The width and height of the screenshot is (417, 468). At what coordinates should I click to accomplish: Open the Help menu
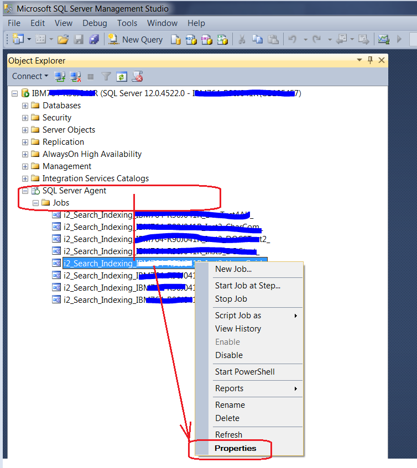point(196,23)
